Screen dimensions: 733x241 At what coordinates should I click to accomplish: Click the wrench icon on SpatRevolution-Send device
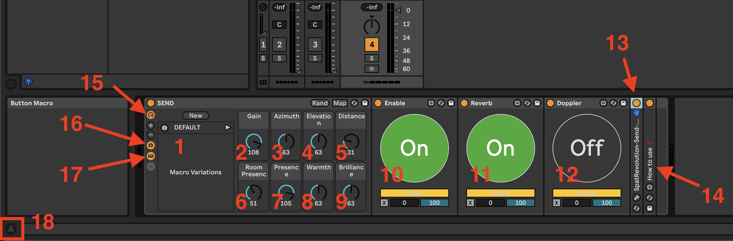[x=636, y=198]
